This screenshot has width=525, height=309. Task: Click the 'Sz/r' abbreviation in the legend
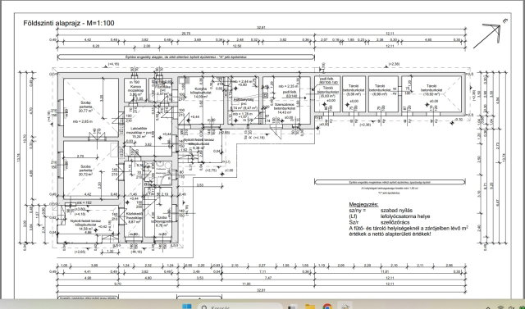[x=354, y=222]
